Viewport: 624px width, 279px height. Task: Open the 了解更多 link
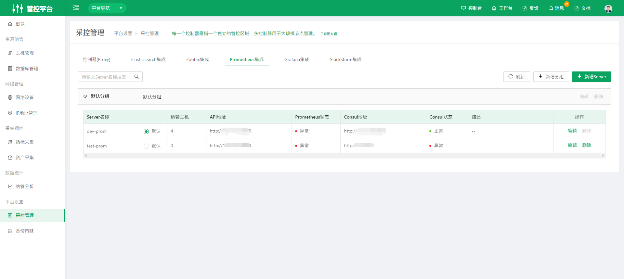(329, 34)
